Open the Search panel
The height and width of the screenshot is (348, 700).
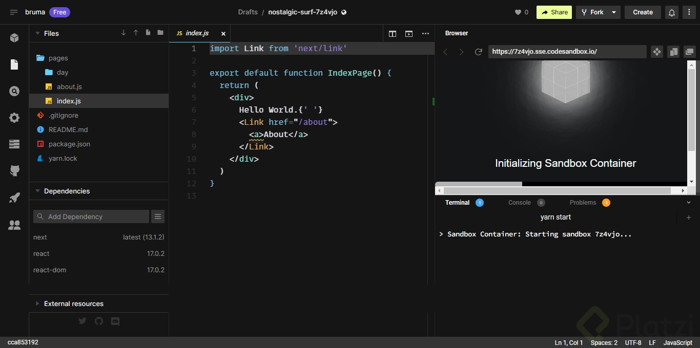[x=14, y=91]
